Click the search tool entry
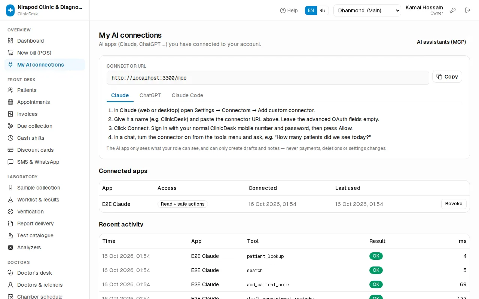The height and width of the screenshot is (299, 479). (255, 271)
